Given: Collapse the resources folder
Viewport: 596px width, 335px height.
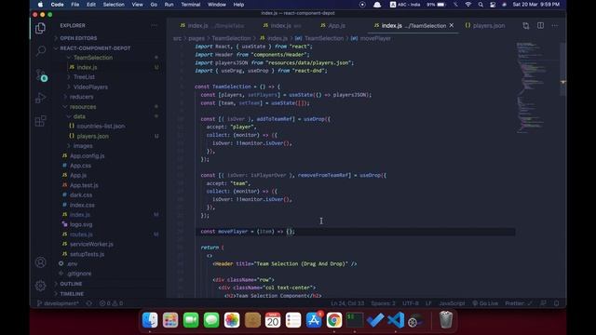Looking at the screenshot, I should pos(83,107).
